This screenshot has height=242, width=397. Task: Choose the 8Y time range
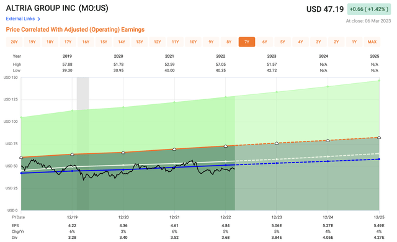click(229, 42)
